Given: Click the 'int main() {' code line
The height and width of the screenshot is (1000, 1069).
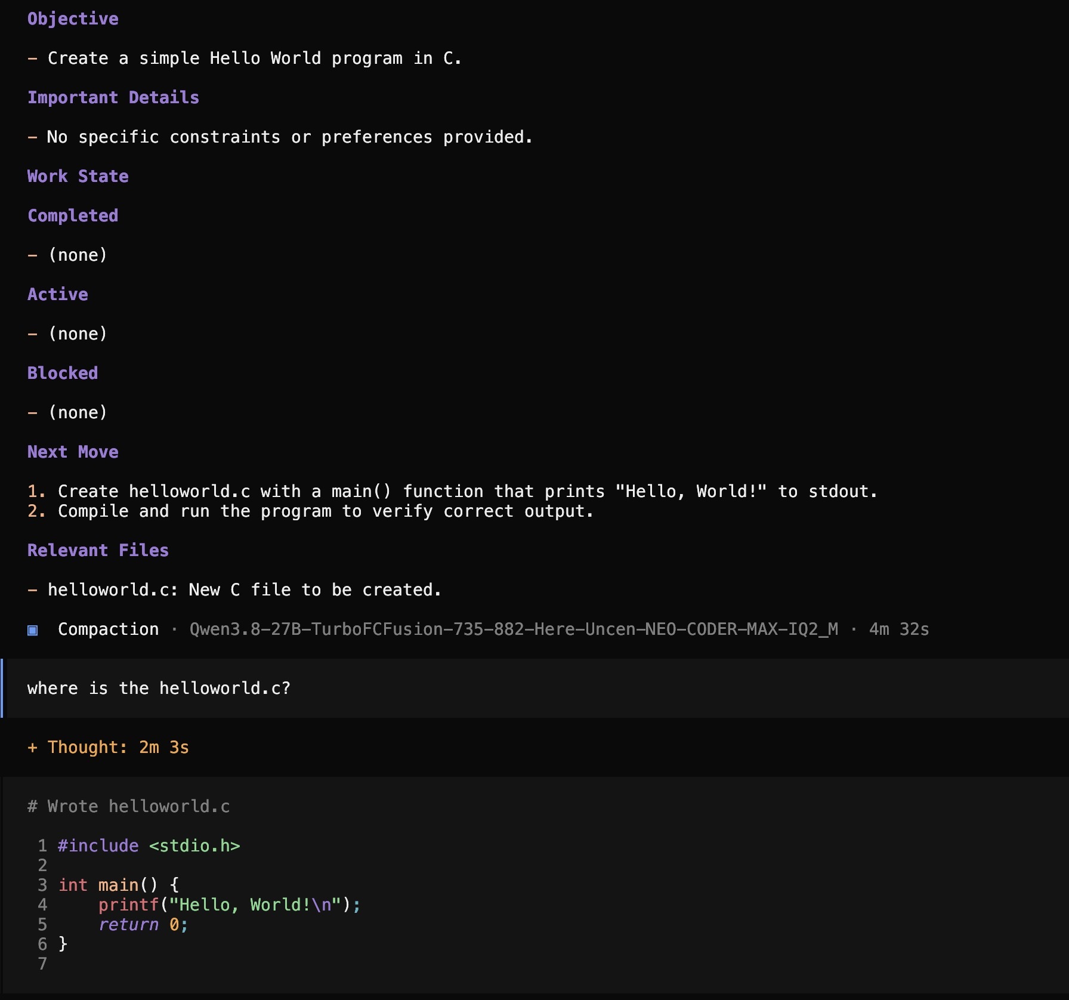Looking at the screenshot, I should [119, 885].
